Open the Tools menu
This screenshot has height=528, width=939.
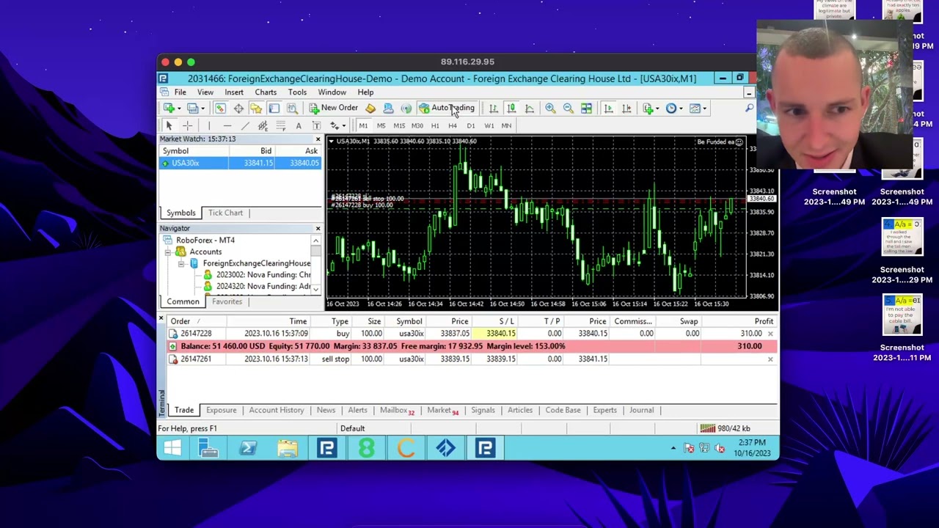tap(297, 92)
